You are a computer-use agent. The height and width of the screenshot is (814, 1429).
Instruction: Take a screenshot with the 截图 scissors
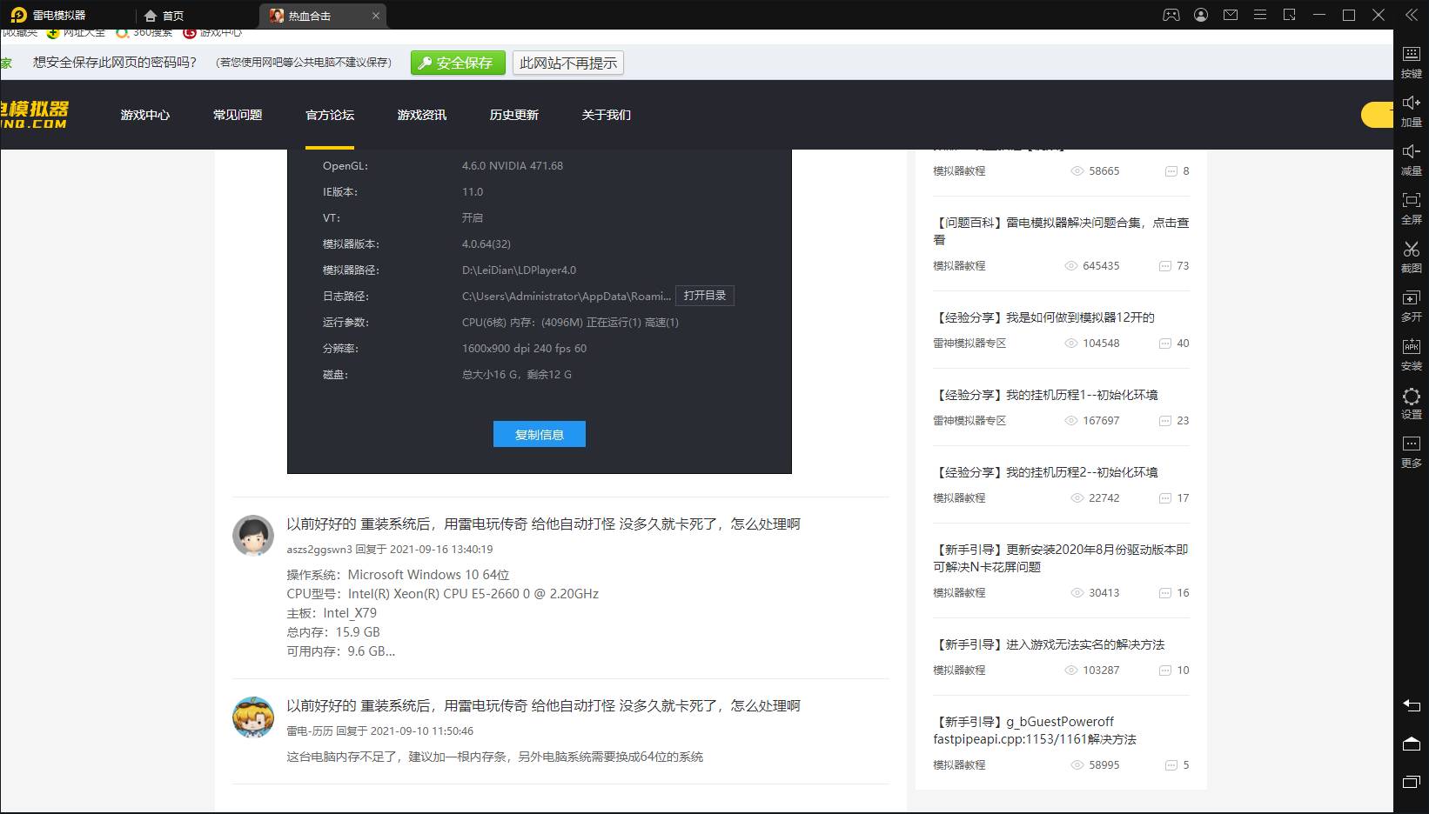point(1411,256)
